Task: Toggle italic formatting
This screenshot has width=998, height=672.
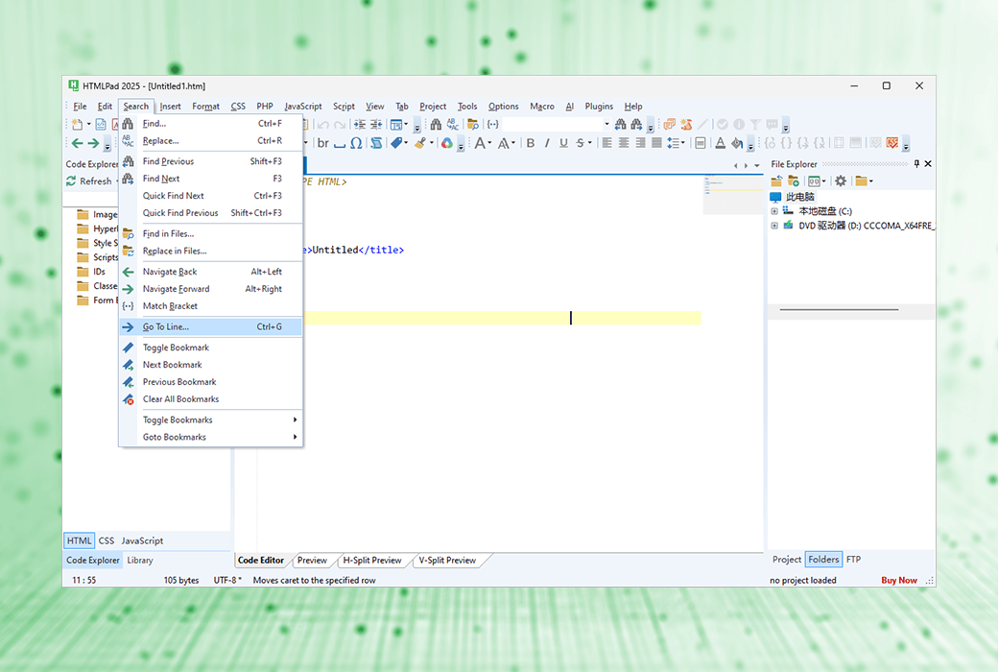Action: pyautogui.click(x=547, y=143)
